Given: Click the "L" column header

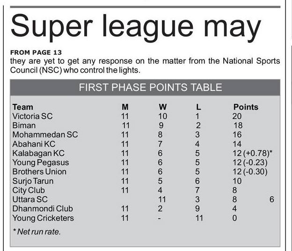Looking at the screenshot, I should tap(198, 107).
